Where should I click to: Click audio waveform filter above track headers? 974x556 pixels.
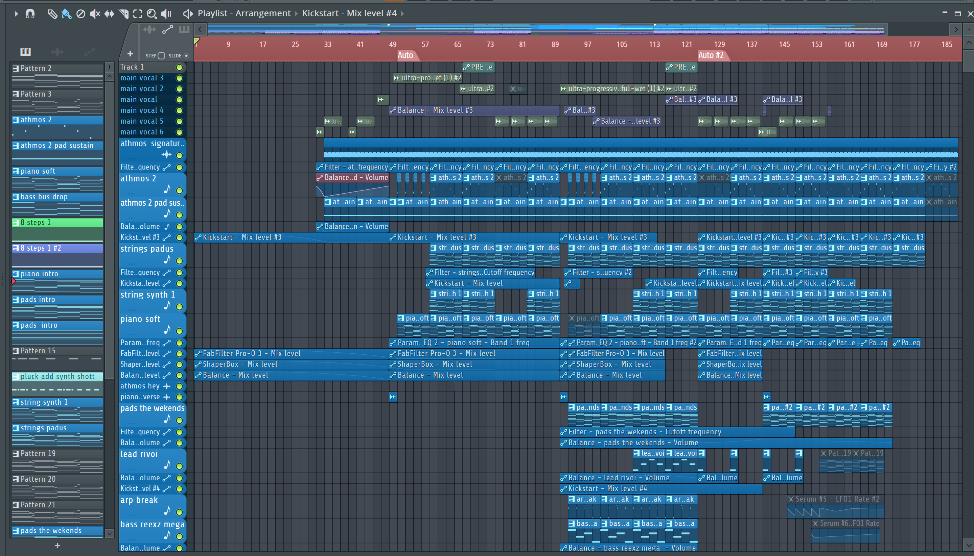click(x=149, y=29)
